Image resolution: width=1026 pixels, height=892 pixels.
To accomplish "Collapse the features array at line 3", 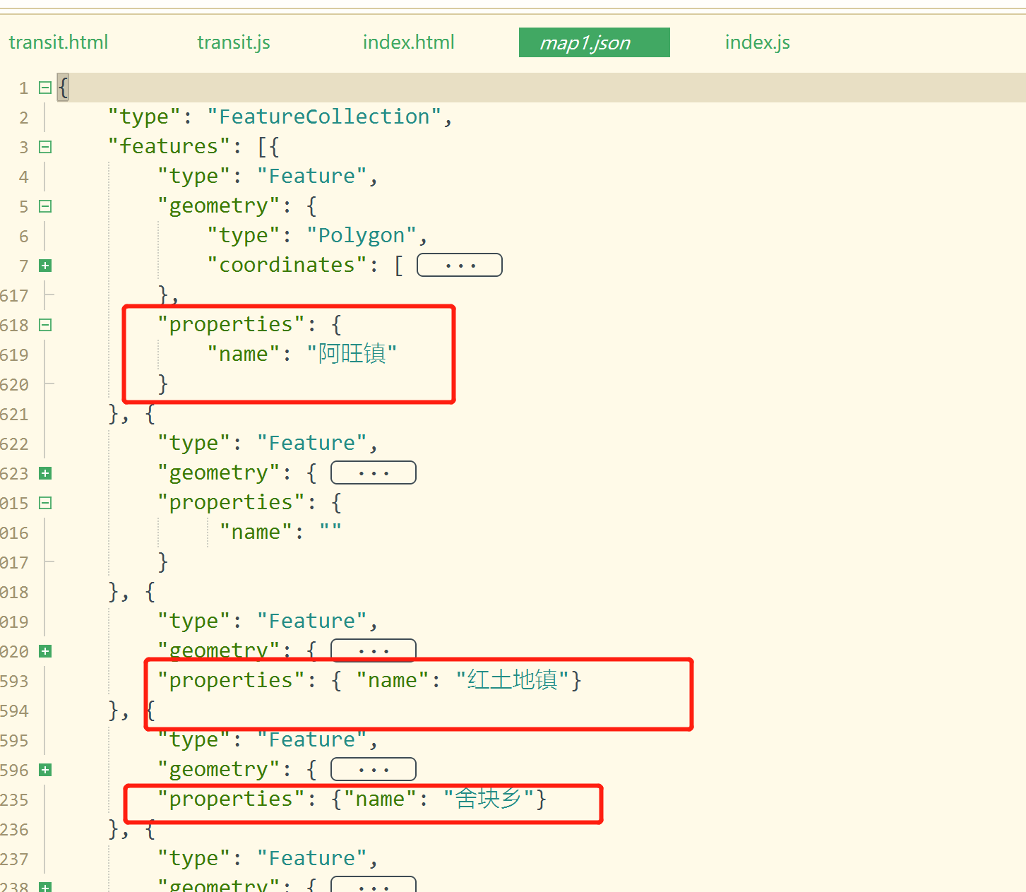I will (x=45, y=147).
